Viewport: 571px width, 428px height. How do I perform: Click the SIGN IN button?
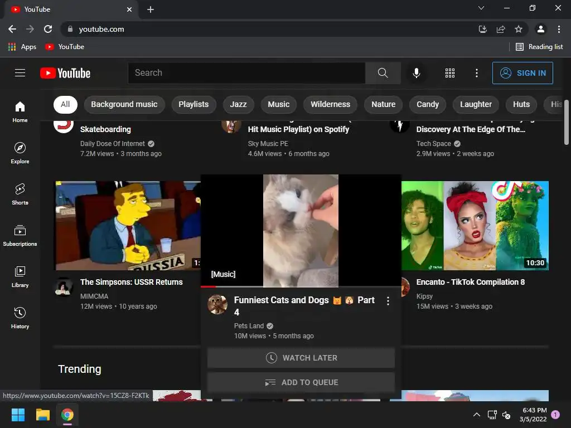(522, 73)
